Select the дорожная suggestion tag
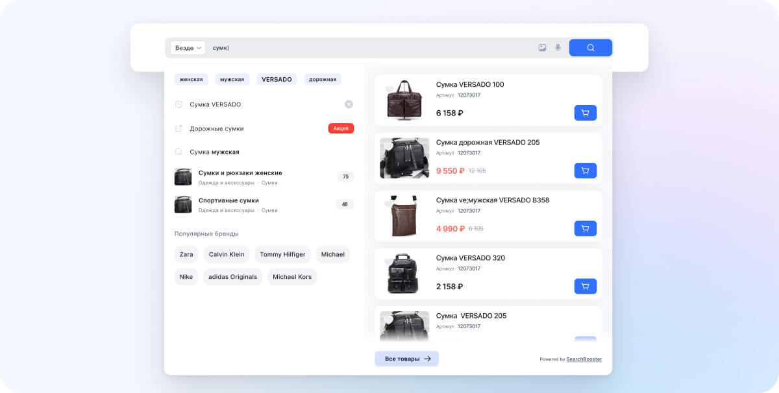 click(x=323, y=79)
